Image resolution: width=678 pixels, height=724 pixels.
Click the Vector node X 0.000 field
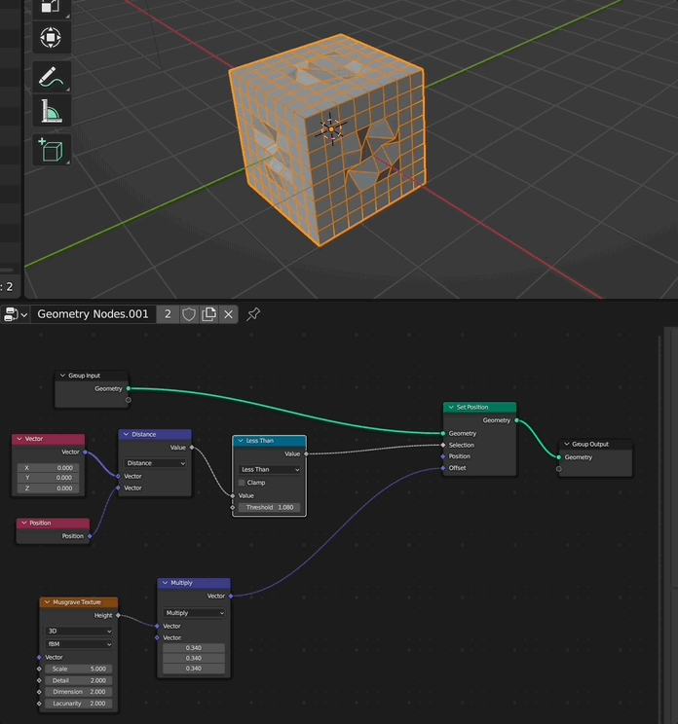[49, 468]
